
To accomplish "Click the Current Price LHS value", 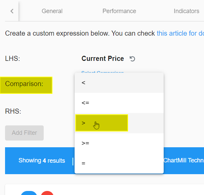I will pos(103,58).
